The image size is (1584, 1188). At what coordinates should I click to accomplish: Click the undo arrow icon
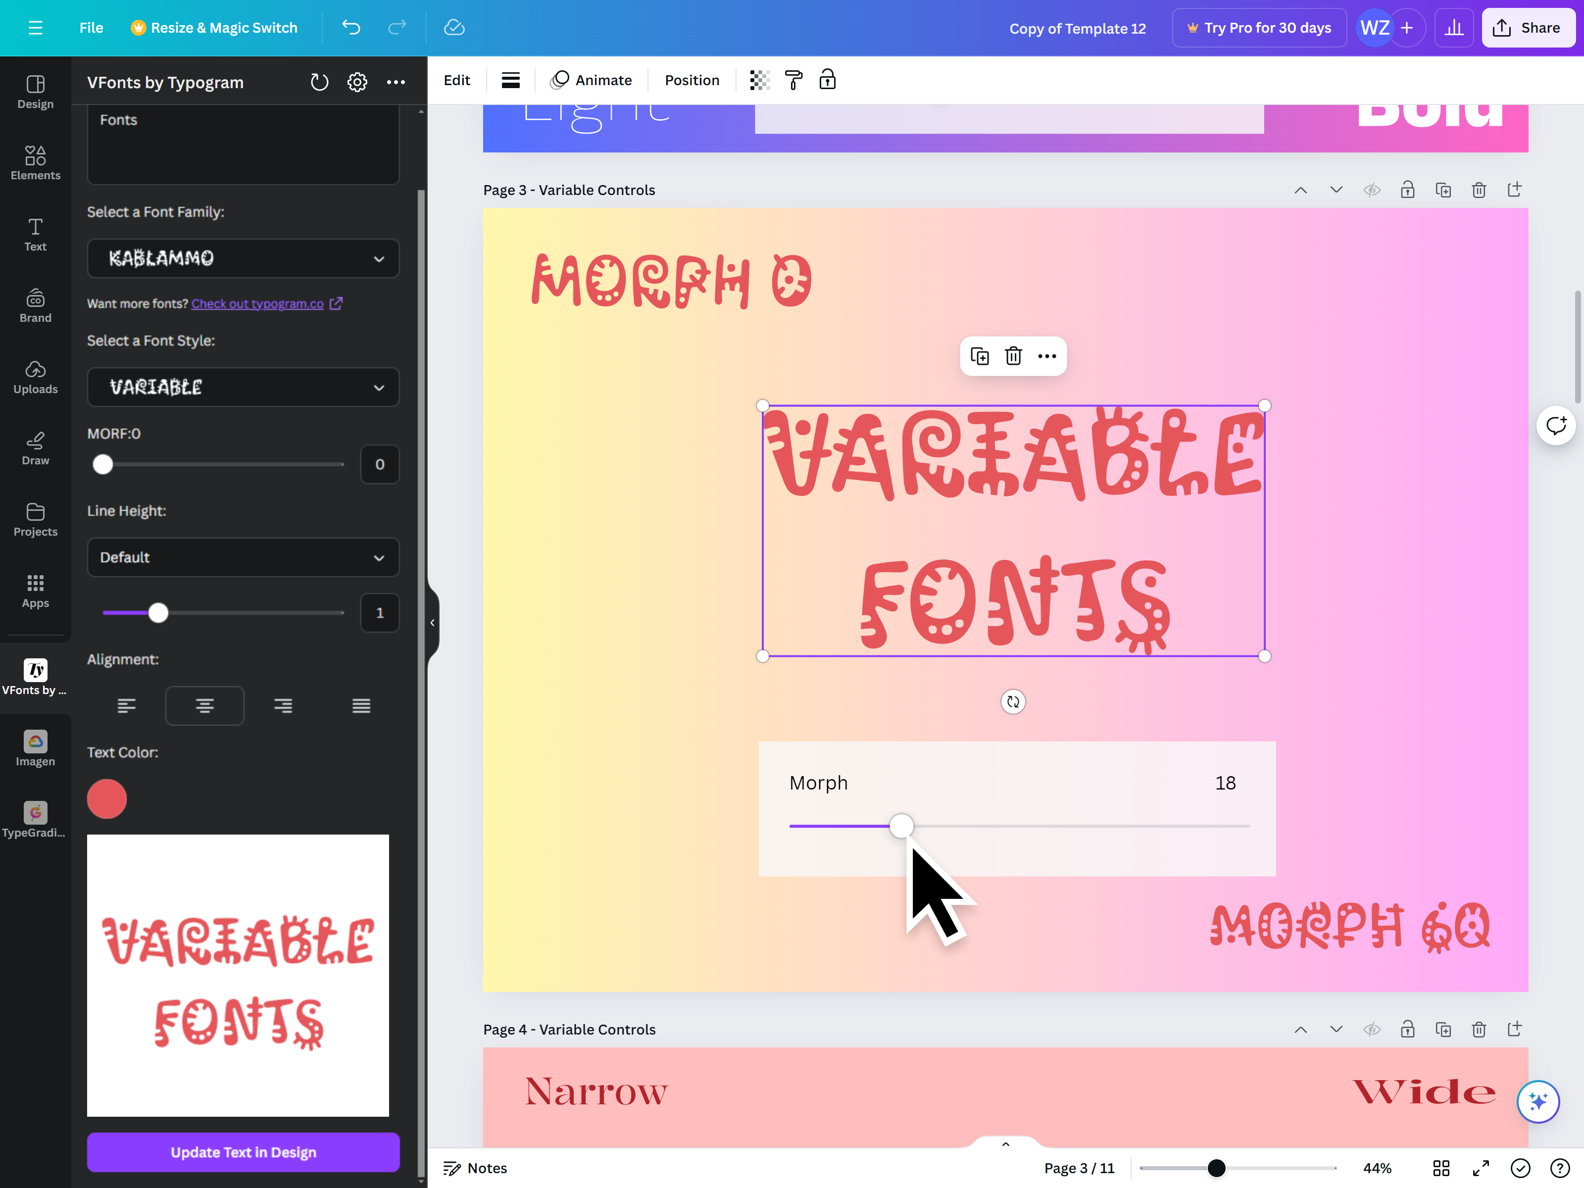[x=351, y=27]
